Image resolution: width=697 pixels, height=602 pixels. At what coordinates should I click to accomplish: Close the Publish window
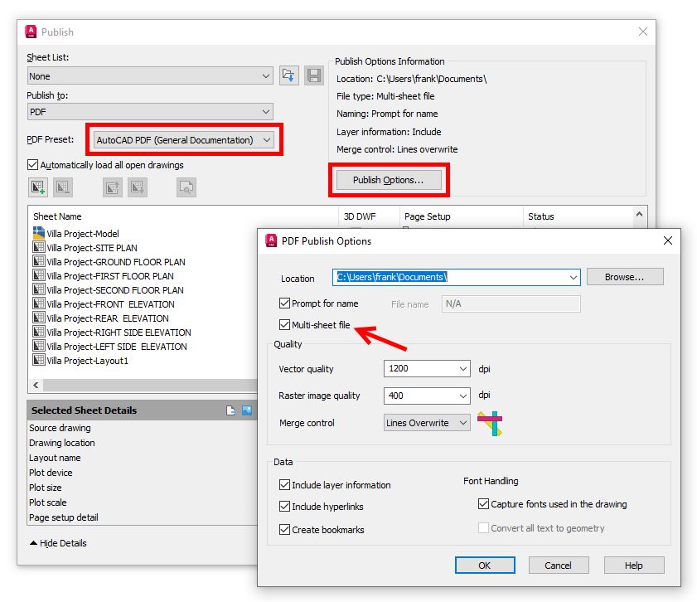coord(643,32)
